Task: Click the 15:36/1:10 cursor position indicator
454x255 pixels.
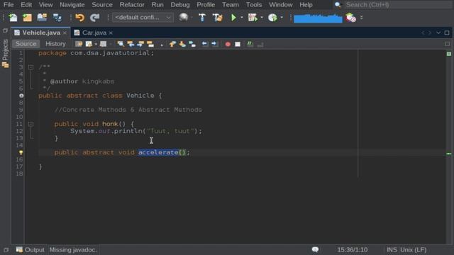Action: pyautogui.click(x=353, y=250)
